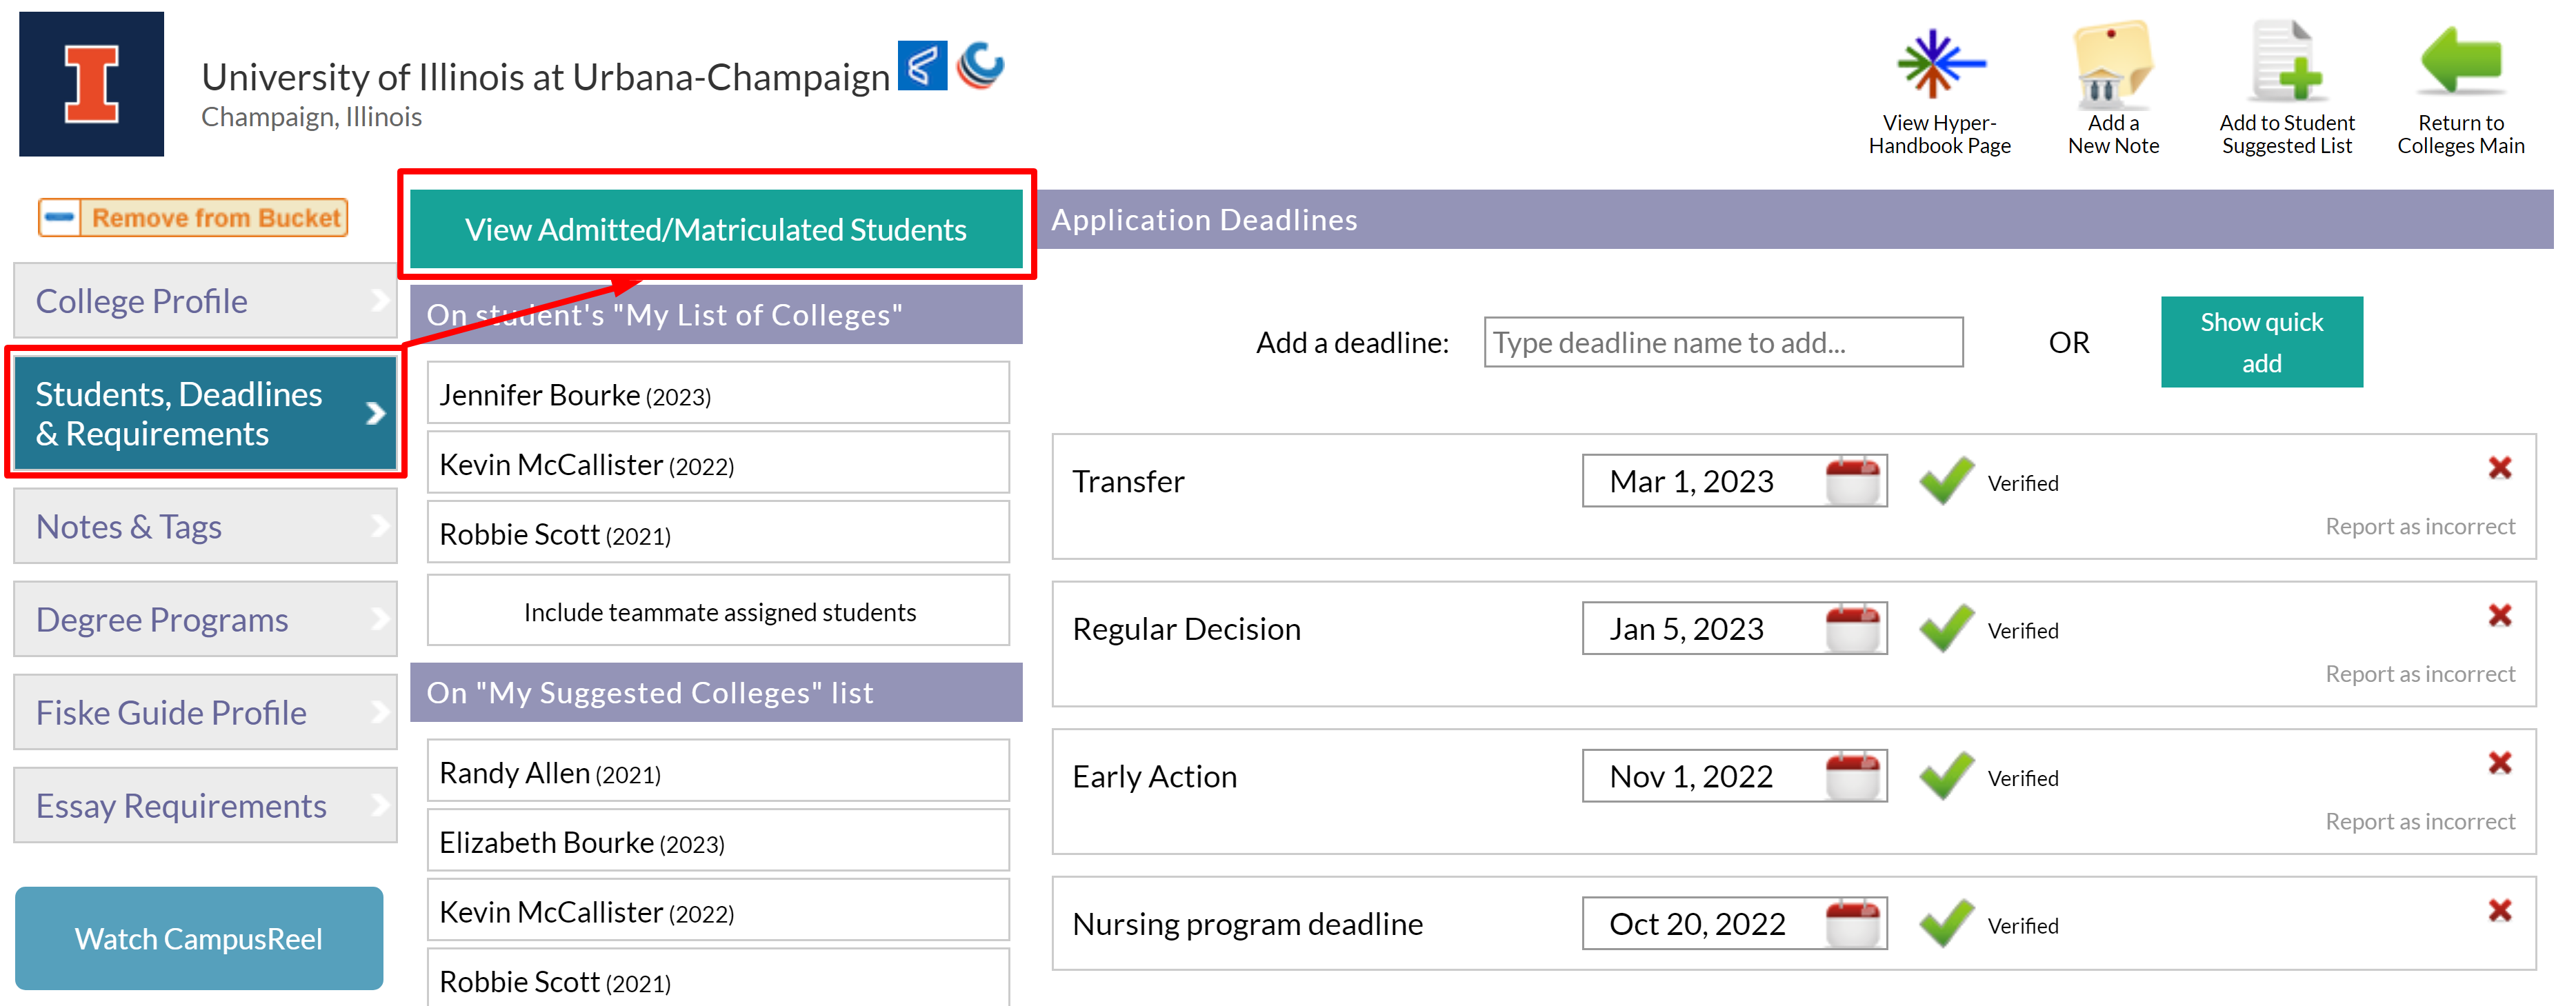The height and width of the screenshot is (1006, 2576).
Task: Click View Admitted/Matriculated Students button
Action: tap(716, 229)
